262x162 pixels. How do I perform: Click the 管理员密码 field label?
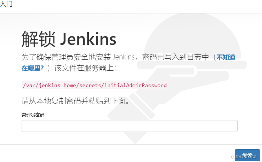[33, 115]
